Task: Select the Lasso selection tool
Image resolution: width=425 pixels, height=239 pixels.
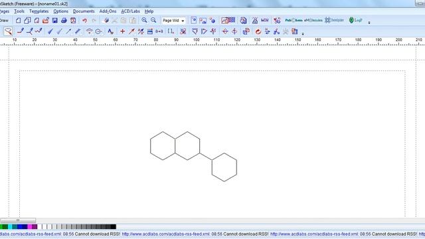Action: 8,31
